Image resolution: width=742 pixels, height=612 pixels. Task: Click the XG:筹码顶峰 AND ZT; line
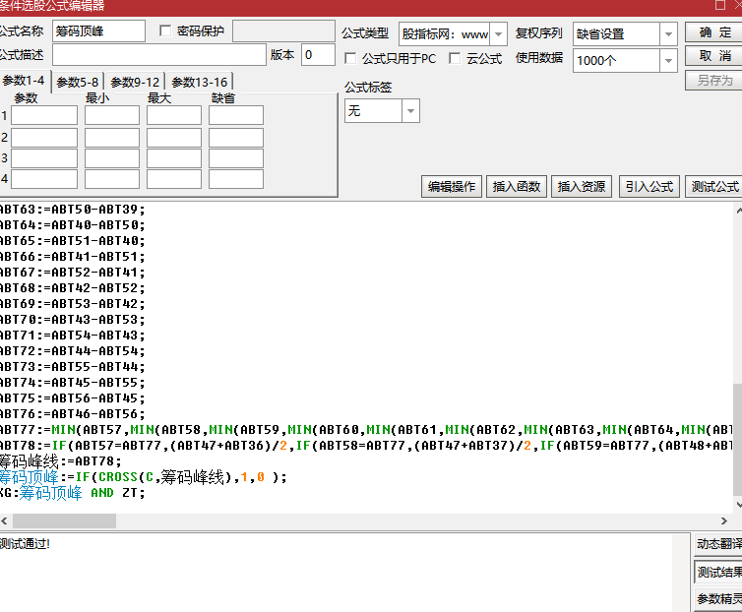click(x=73, y=493)
